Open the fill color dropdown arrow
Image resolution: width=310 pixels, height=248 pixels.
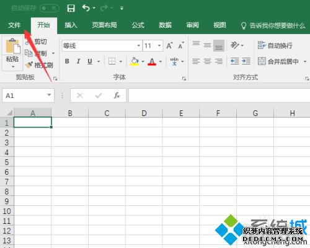click(x=143, y=61)
